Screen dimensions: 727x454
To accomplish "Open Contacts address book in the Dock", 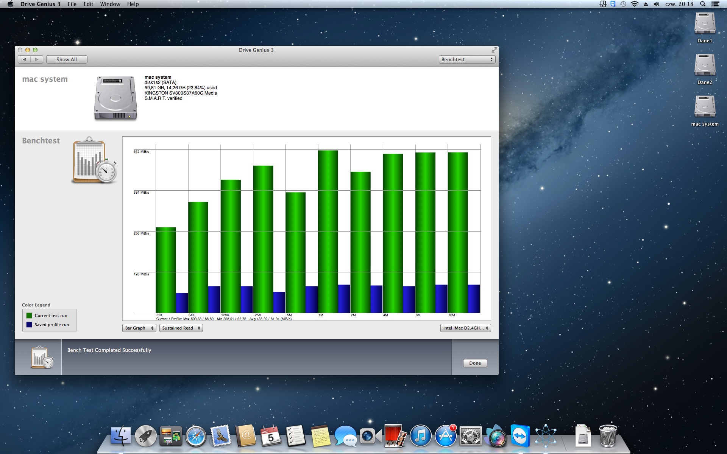I will point(246,436).
